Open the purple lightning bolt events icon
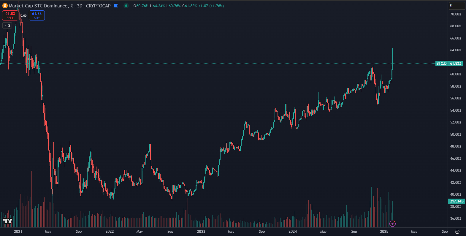This screenshot has width=466, height=236. click(x=392, y=224)
